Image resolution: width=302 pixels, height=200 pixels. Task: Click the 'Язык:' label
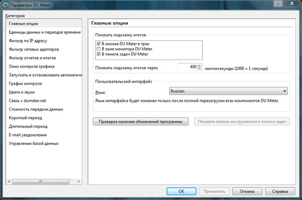point(100,93)
